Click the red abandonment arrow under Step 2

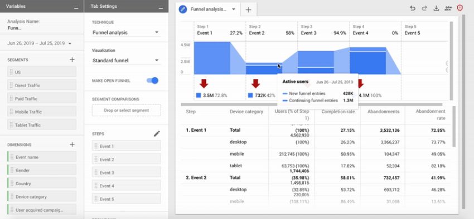tap(256, 83)
